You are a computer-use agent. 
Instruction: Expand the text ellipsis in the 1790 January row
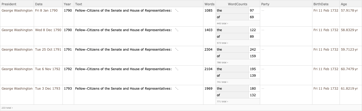coord(177,11)
